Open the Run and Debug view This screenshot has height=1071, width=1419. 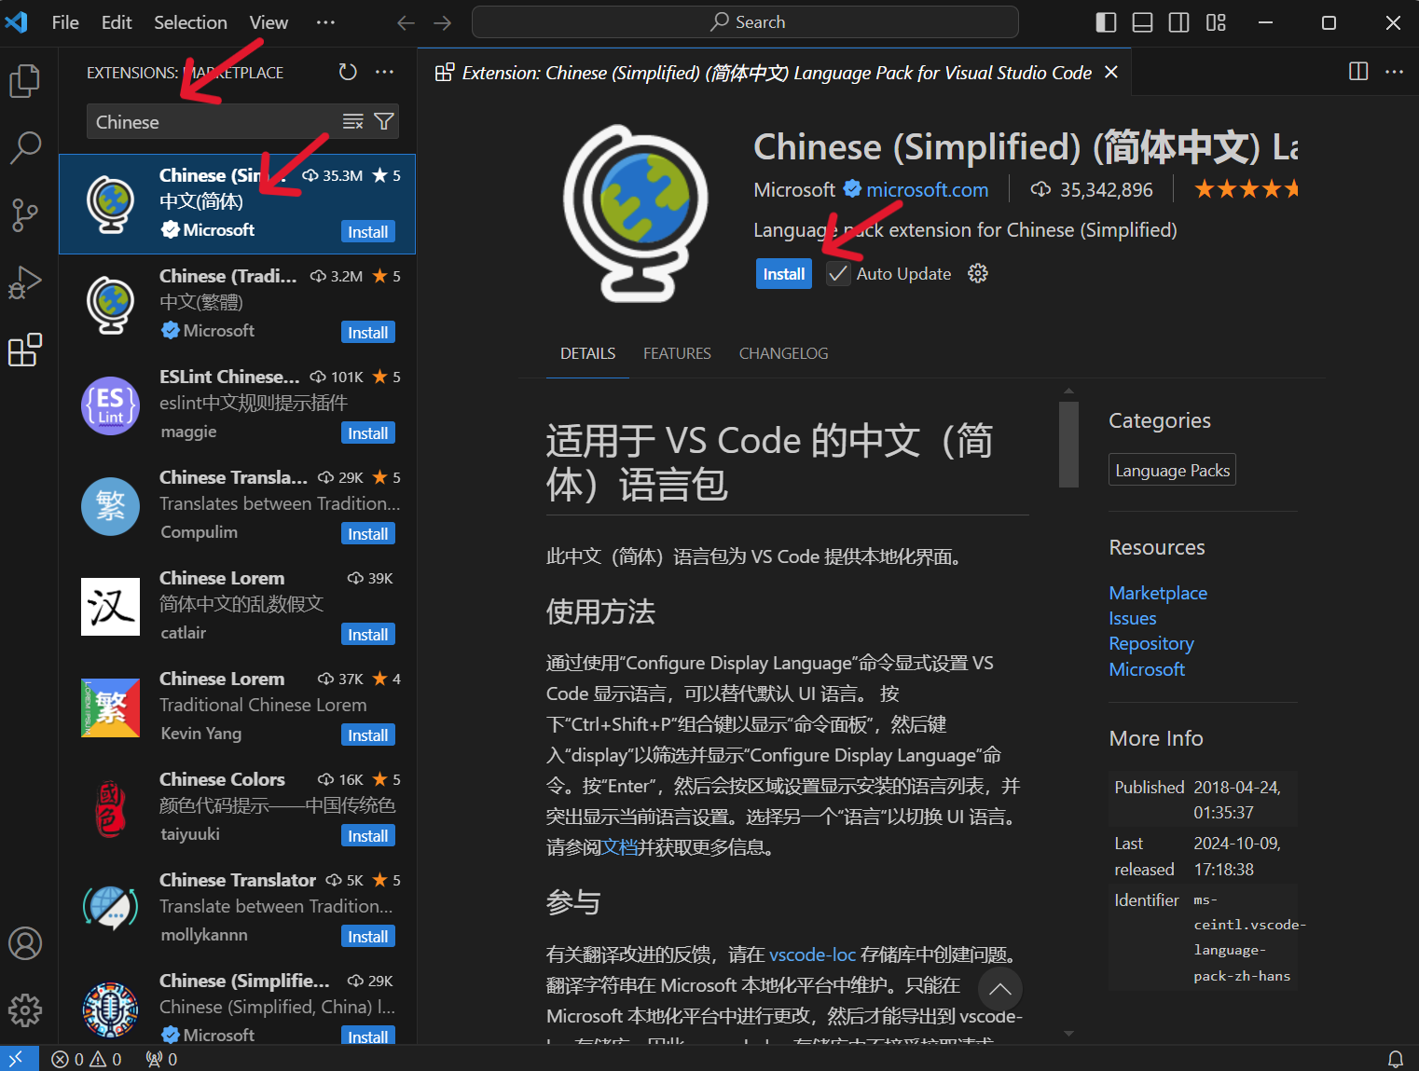coord(25,281)
